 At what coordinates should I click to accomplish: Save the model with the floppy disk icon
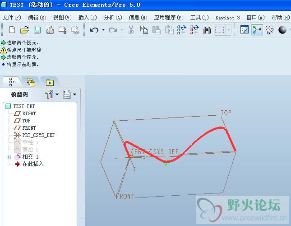[x=37, y=30]
